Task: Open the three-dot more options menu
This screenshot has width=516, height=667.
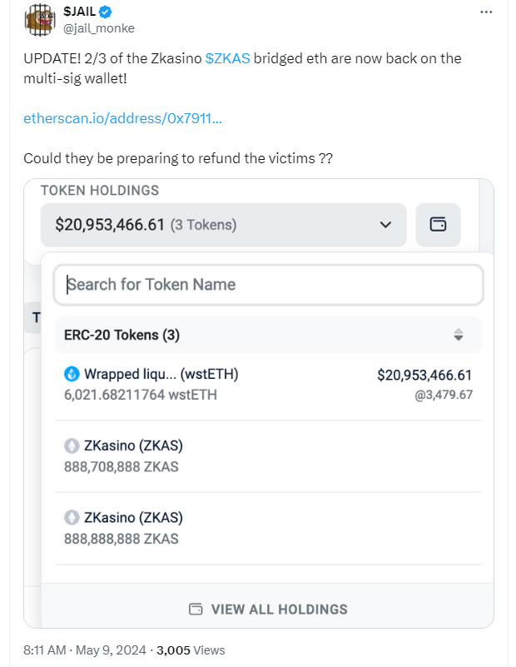Action: (x=486, y=12)
